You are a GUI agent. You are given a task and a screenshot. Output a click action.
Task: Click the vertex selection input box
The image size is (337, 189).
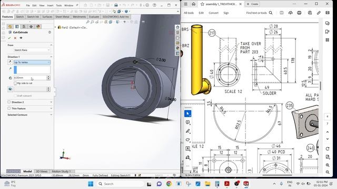click(x=32, y=70)
